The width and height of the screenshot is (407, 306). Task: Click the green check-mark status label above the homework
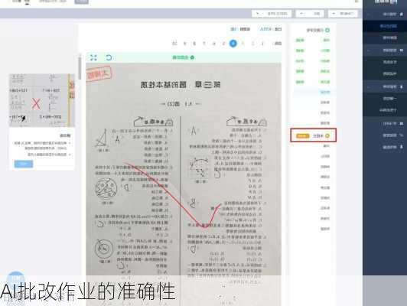coord(184,57)
